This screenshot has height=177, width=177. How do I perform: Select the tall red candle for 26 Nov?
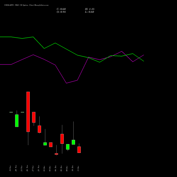click(x=28, y=112)
